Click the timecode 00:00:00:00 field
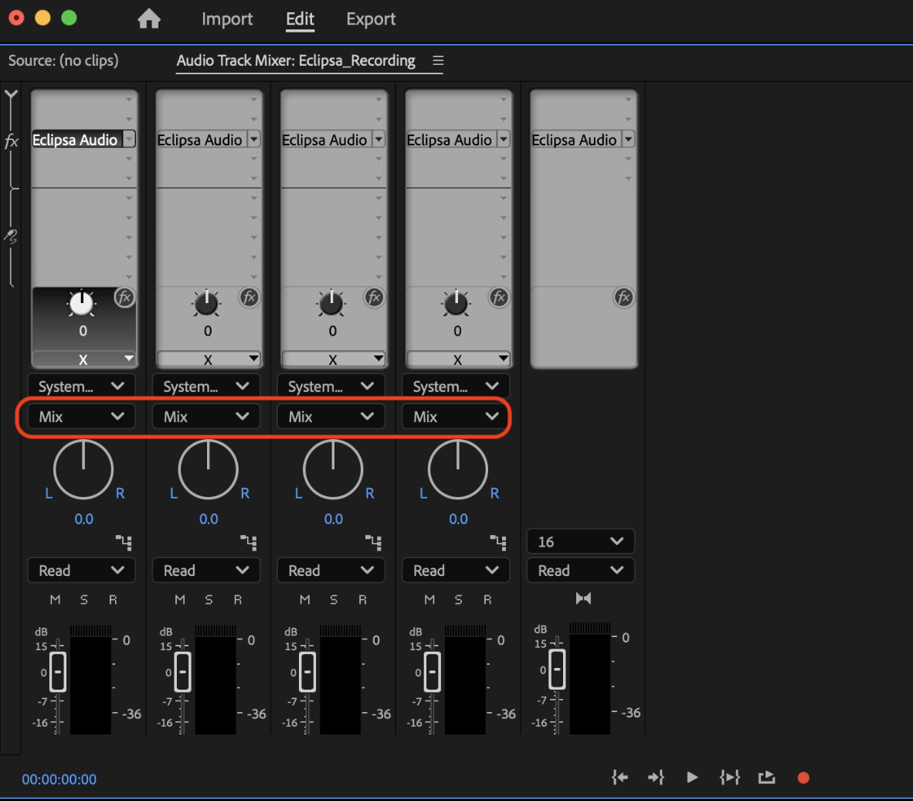 pyautogui.click(x=59, y=779)
